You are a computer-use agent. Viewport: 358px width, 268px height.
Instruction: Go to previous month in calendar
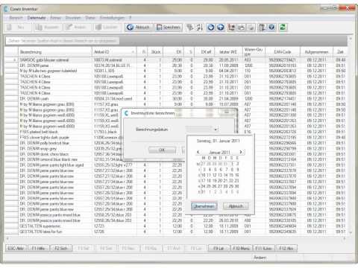point(198,152)
